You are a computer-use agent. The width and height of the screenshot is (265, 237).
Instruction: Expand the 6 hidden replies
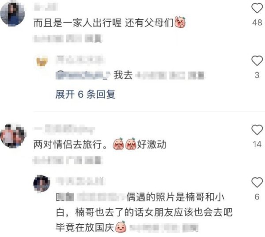[85, 94]
